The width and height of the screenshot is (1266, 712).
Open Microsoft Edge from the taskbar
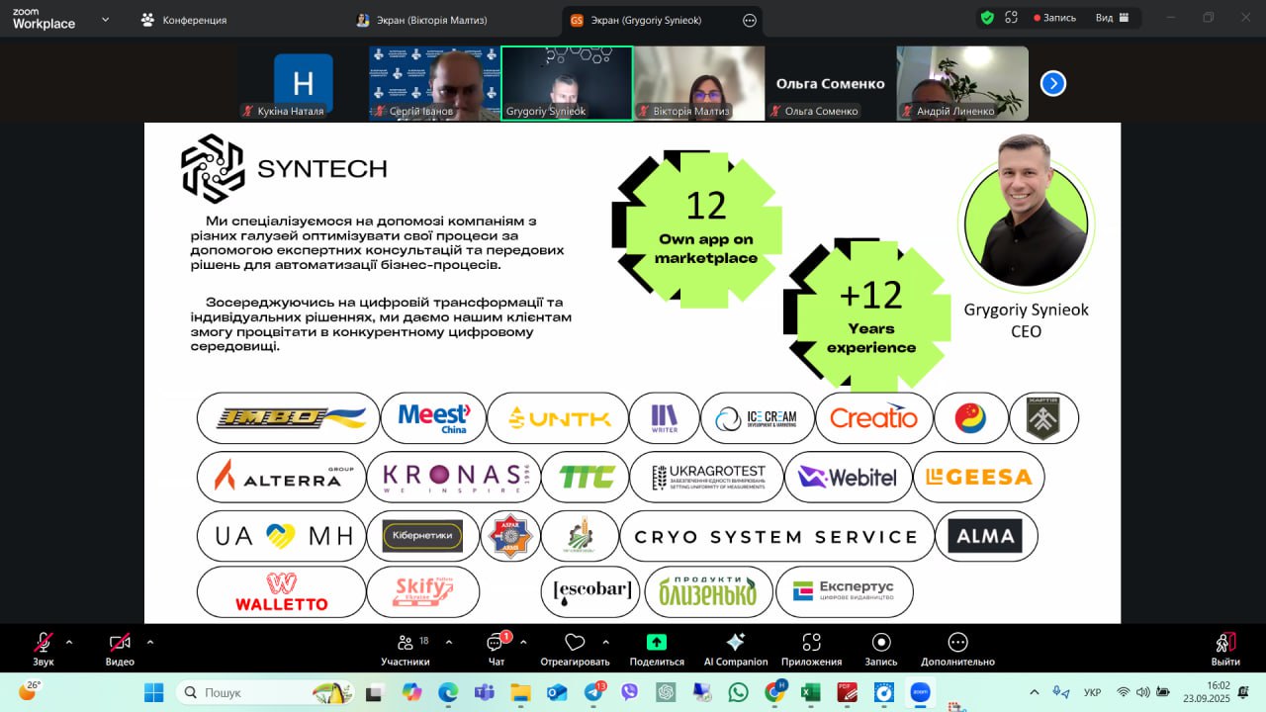448,692
